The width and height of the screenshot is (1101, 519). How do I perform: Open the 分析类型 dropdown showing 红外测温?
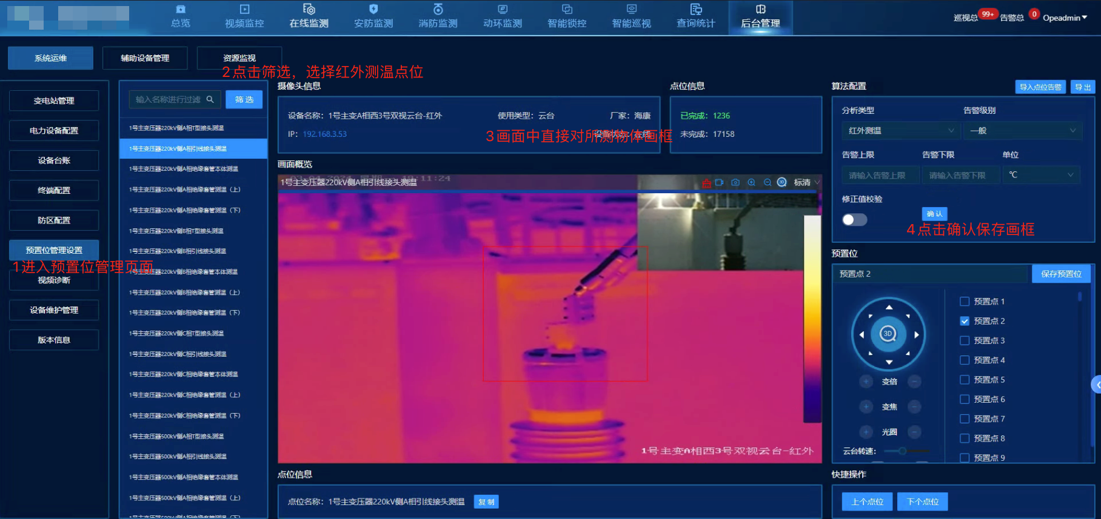pyautogui.click(x=900, y=131)
